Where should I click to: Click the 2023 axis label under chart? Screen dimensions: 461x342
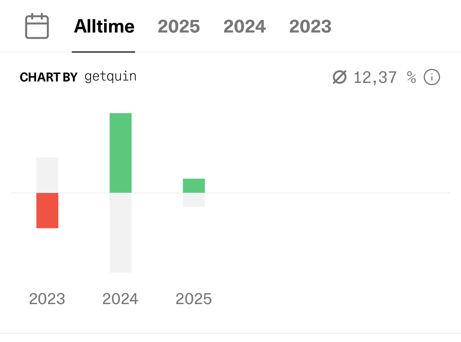point(47,299)
